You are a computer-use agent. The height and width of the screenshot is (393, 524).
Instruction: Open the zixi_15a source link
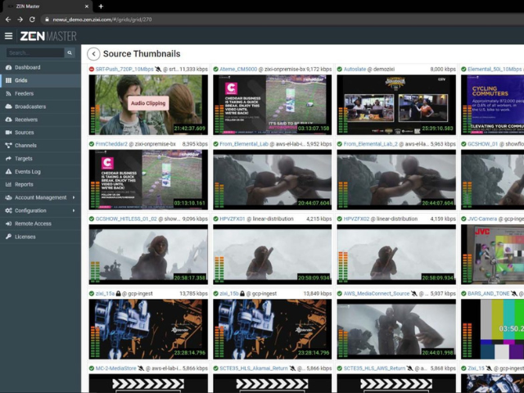pyautogui.click(x=105, y=294)
